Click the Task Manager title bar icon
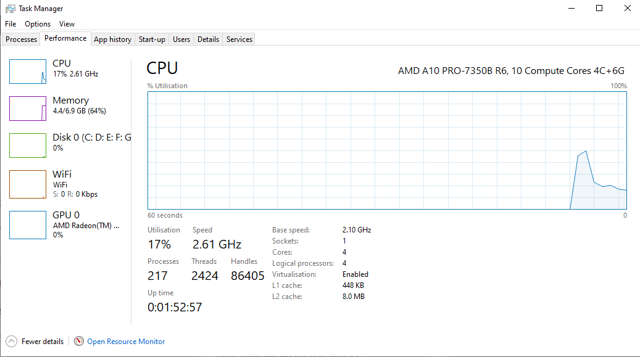 coord(10,9)
